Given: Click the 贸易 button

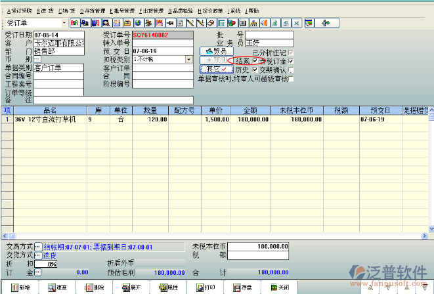Looking at the screenshot, I should click(216, 51).
